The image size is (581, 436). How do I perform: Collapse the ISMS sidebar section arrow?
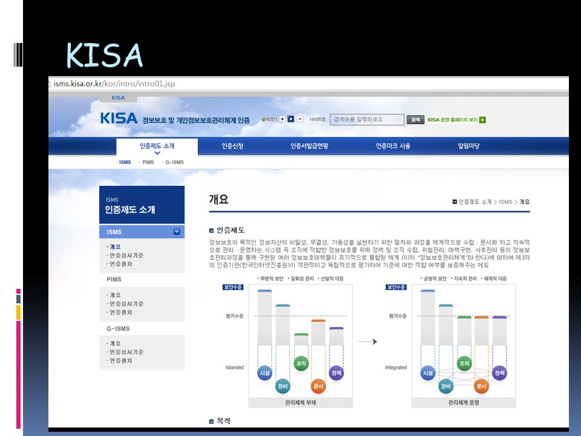[x=177, y=232]
